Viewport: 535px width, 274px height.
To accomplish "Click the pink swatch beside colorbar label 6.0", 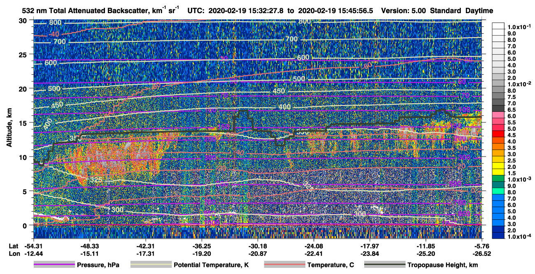I will tap(498, 114).
